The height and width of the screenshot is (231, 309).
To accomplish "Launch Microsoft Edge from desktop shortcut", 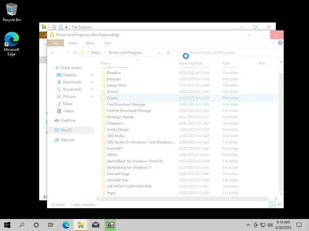I will [x=12, y=44].
